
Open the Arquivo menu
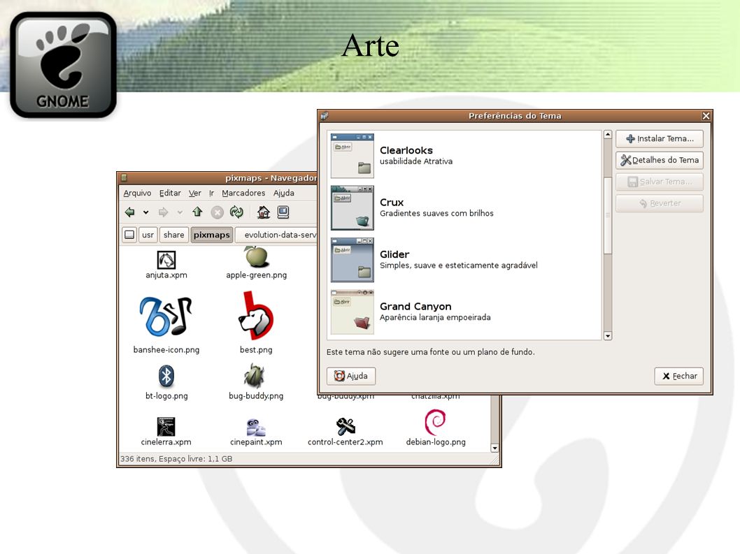coord(137,193)
